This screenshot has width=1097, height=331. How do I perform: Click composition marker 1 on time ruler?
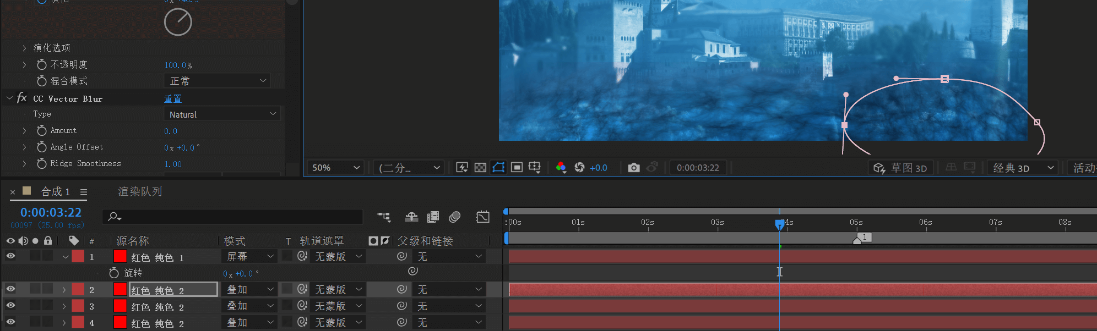click(x=862, y=238)
